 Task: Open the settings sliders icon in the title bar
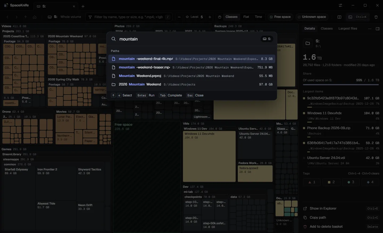point(340,5)
